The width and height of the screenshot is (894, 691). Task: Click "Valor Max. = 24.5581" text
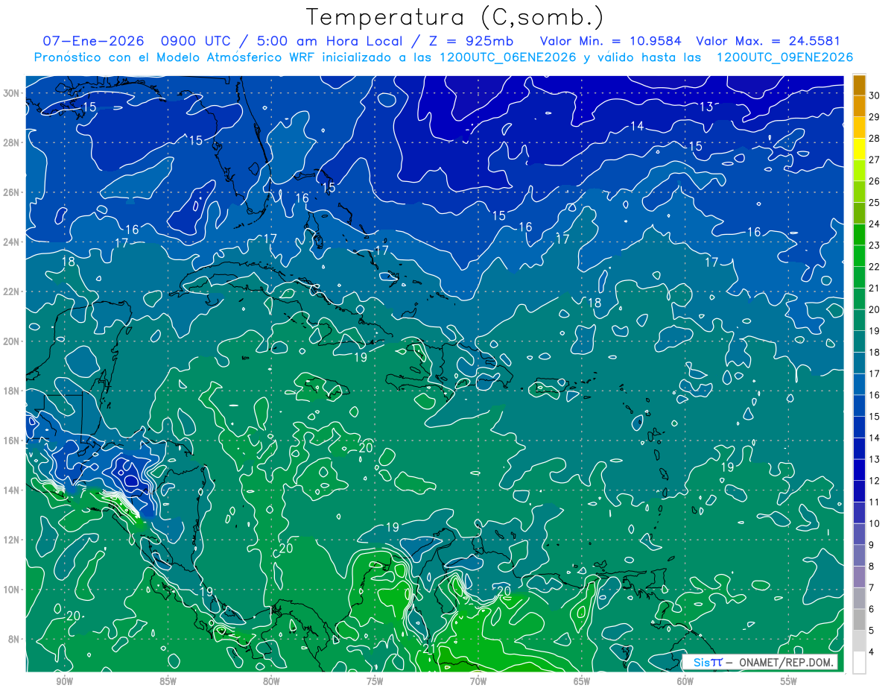(x=767, y=41)
